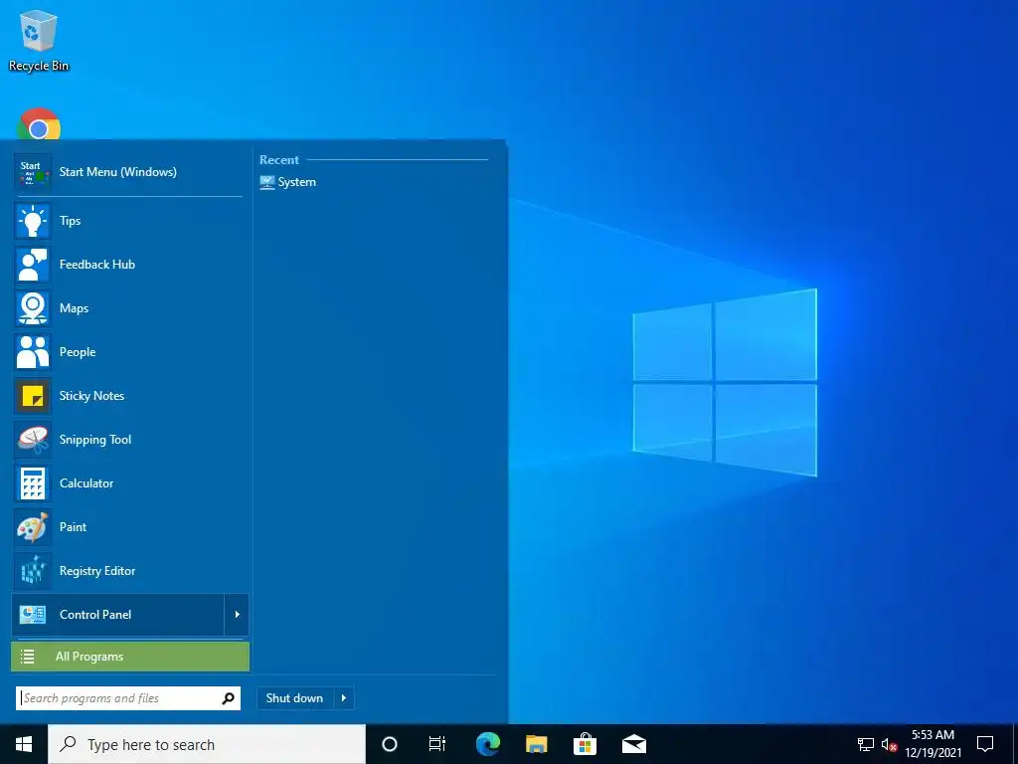The width and height of the screenshot is (1018, 764).
Task: Open the Snipping Tool scissors icon
Action: pos(33,440)
